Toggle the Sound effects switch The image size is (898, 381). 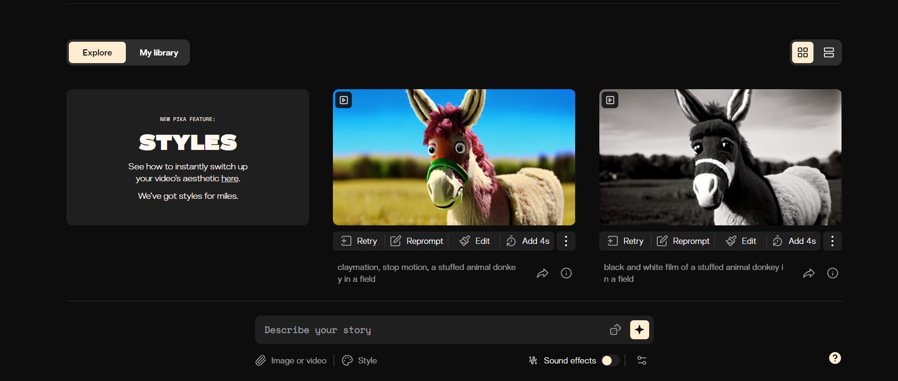[610, 361]
